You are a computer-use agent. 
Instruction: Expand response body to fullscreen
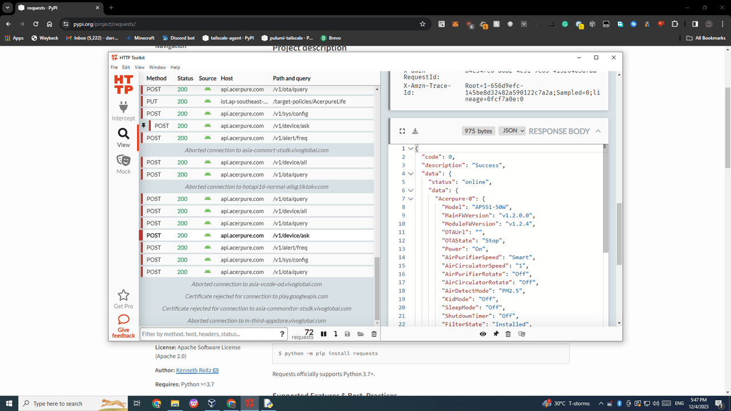coord(402,131)
